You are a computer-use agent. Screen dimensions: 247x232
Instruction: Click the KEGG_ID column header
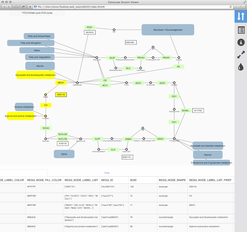pos(107,180)
